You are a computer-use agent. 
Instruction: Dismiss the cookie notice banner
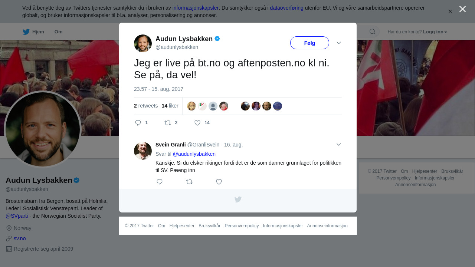450,11
